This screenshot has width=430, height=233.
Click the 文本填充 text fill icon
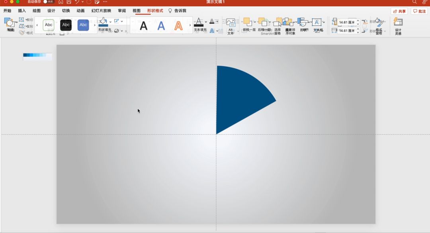pos(199,22)
